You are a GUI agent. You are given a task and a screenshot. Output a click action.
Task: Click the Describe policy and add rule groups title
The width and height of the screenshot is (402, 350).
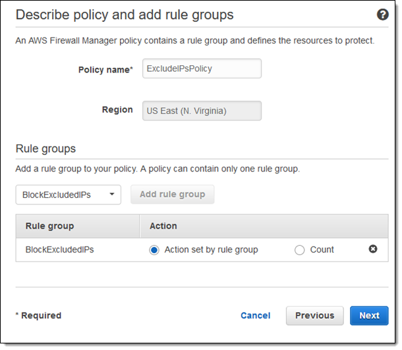pyautogui.click(x=125, y=15)
